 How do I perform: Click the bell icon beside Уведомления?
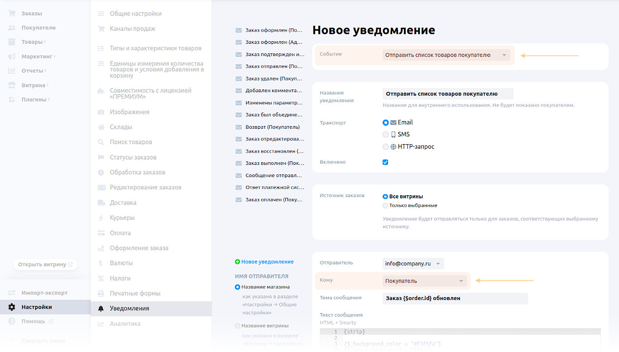click(x=101, y=309)
